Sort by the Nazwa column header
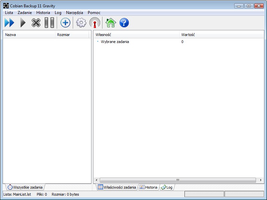267x200 pixels. pos(29,35)
